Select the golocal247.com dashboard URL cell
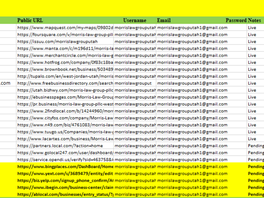The width and height of the screenshot is (264, 198). click(x=65, y=153)
